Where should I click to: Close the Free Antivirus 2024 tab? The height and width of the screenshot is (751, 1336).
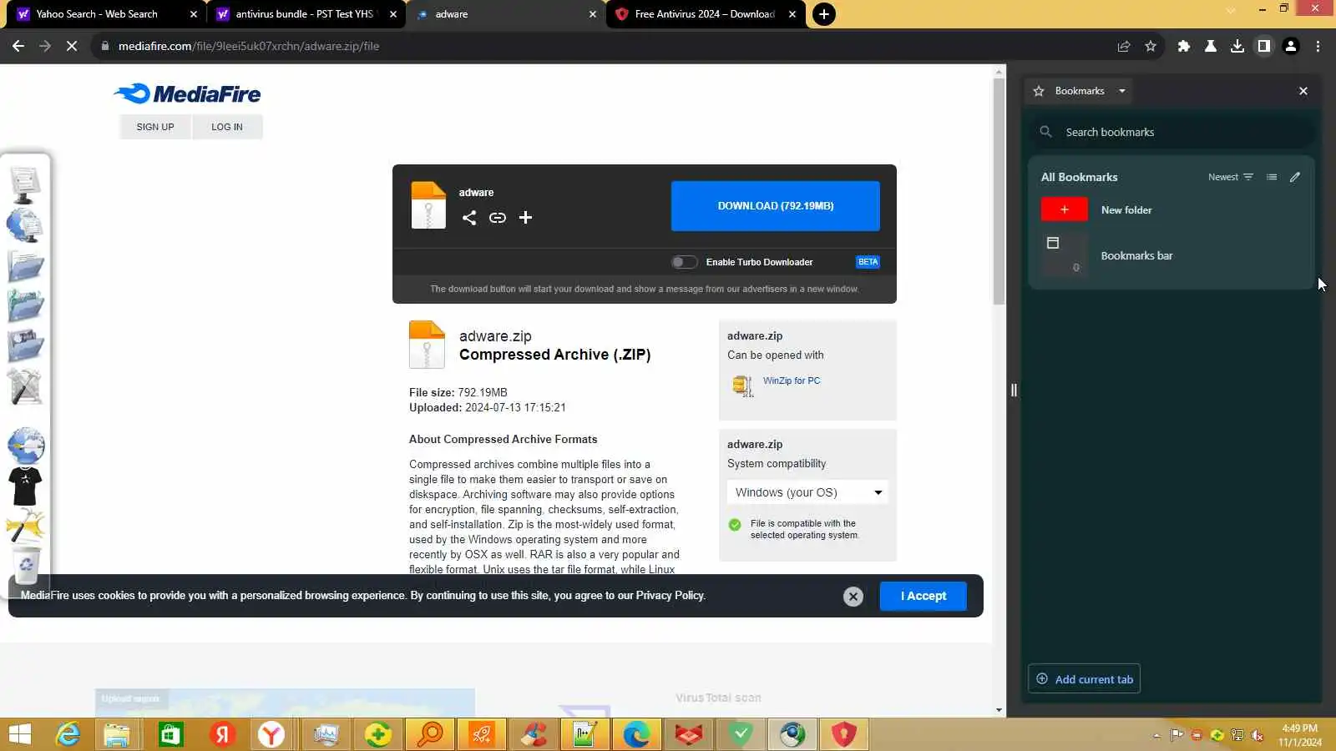click(x=792, y=14)
